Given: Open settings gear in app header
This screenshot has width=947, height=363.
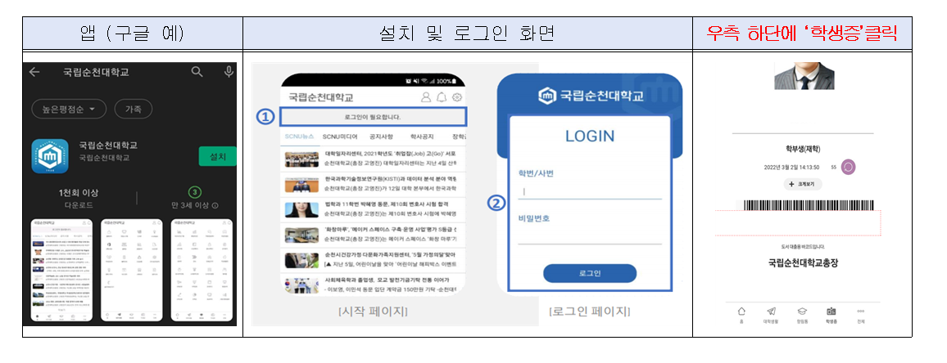Looking at the screenshot, I should tap(456, 97).
